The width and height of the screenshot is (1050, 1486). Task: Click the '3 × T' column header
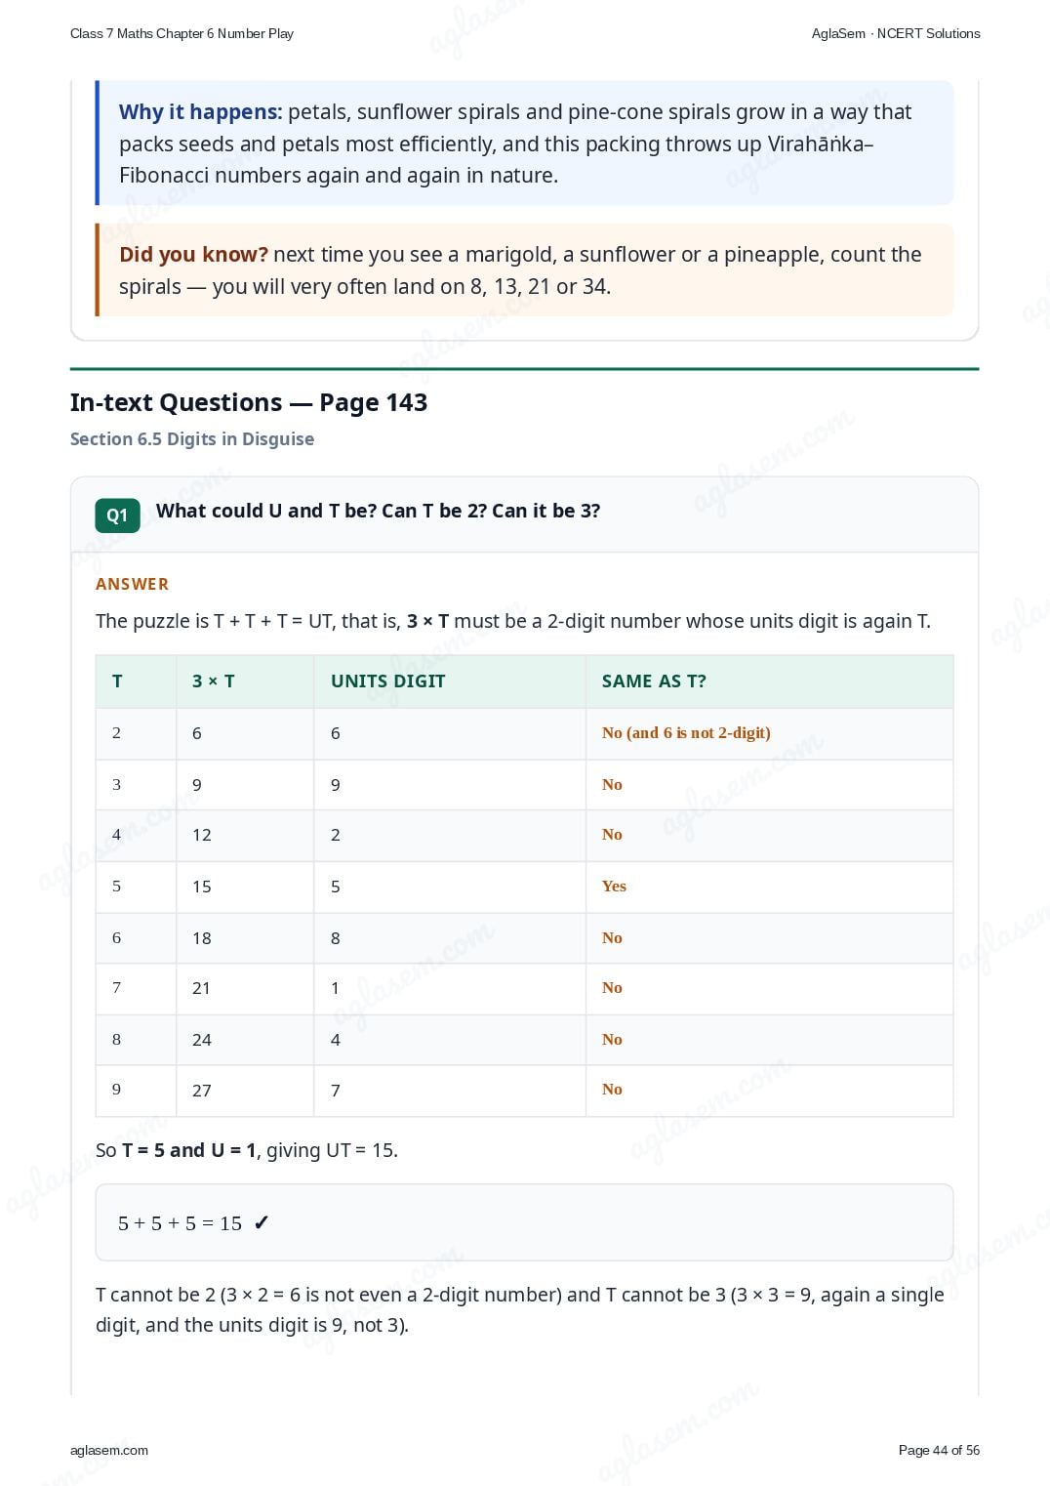tap(213, 681)
